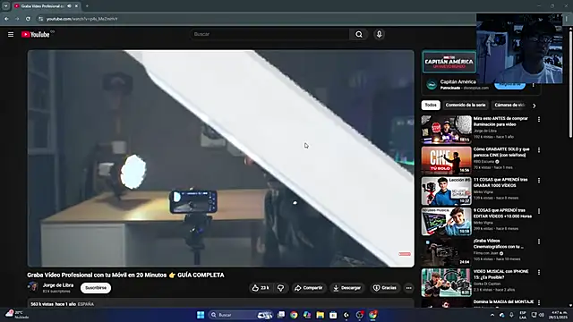The image size is (573, 322).
Task: Click the Gracias button
Action: [x=384, y=288]
